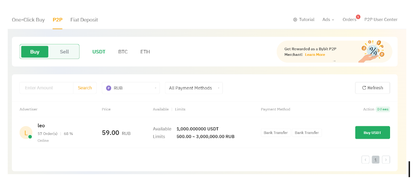Open the Ads dropdown menu
Image resolution: width=414 pixels, height=181 pixels.
click(x=328, y=20)
